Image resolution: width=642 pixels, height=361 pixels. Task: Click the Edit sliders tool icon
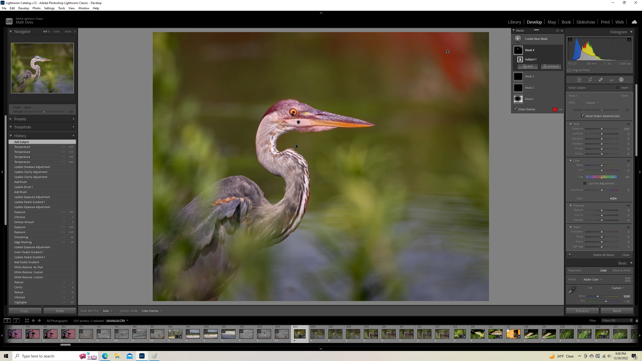point(579,80)
